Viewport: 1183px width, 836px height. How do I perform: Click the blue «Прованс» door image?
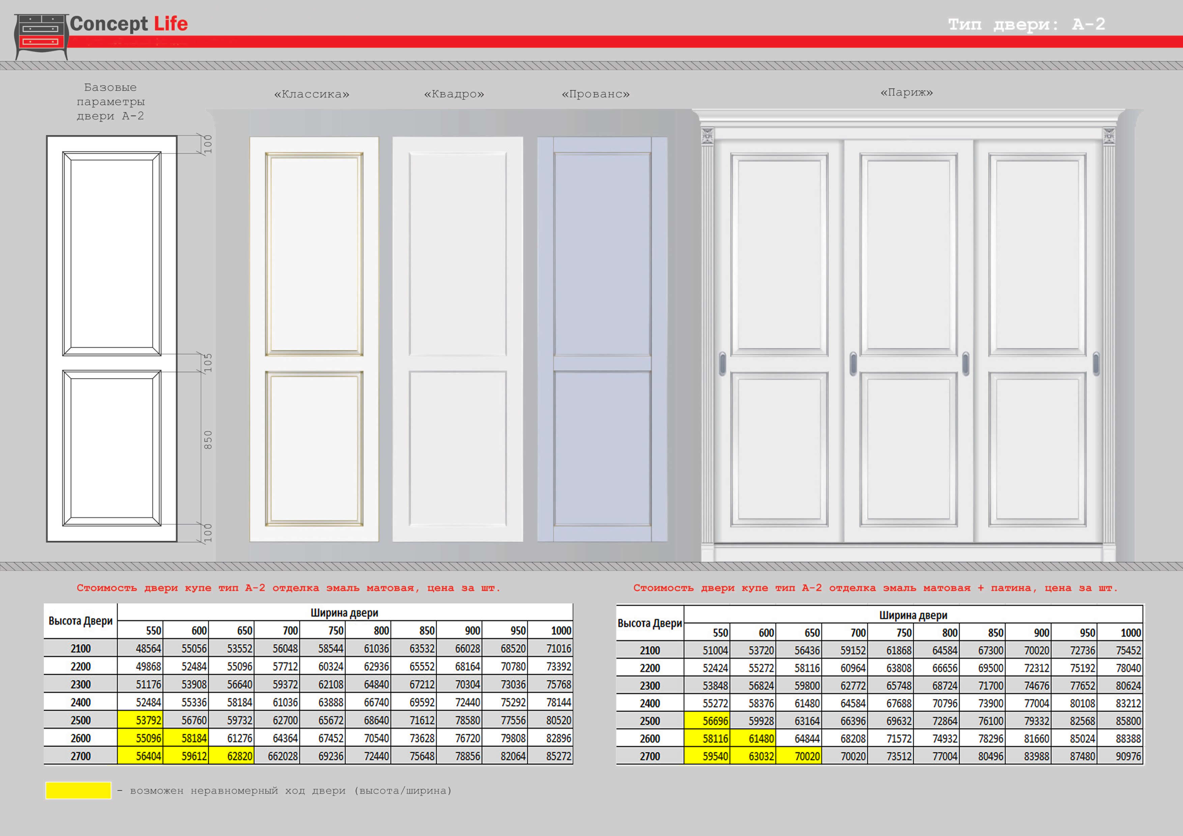(602, 339)
